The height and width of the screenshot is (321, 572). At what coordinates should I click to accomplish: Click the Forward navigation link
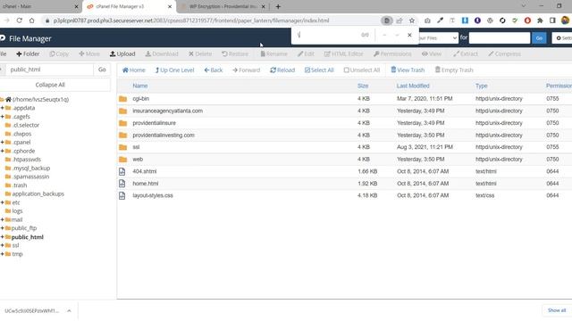pyautogui.click(x=247, y=70)
